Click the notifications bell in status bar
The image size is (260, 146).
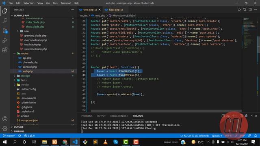coord(256,136)
